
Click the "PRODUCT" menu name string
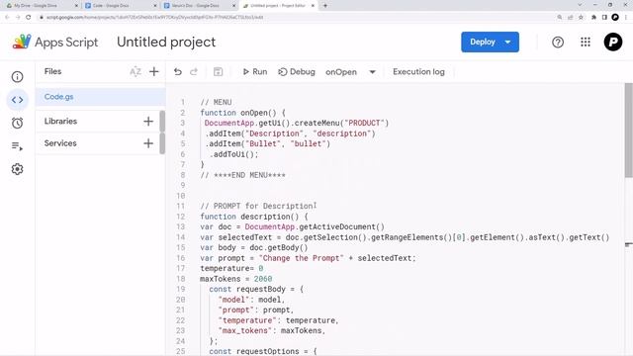[364, 123]
